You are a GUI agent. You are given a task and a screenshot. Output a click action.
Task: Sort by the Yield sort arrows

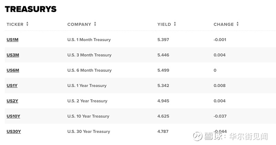point(175,24)
